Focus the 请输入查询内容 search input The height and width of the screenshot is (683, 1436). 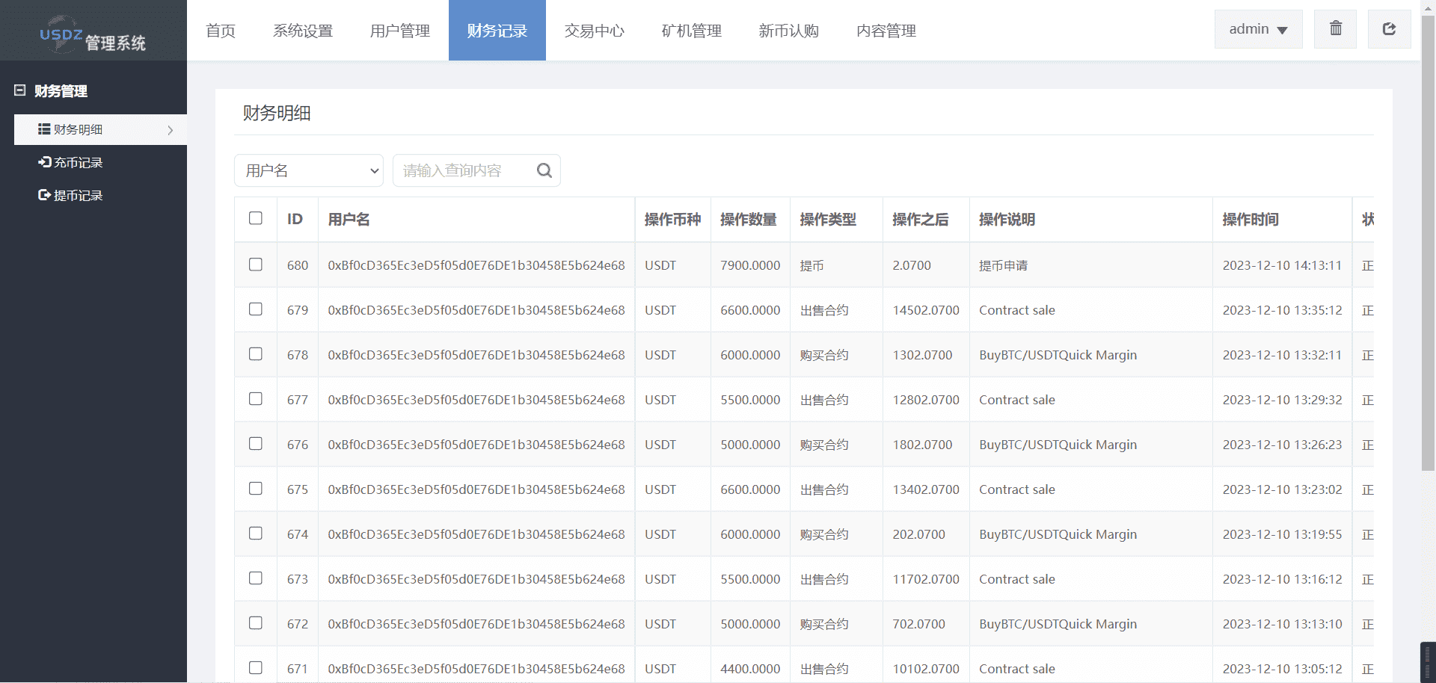click(464, 170)
